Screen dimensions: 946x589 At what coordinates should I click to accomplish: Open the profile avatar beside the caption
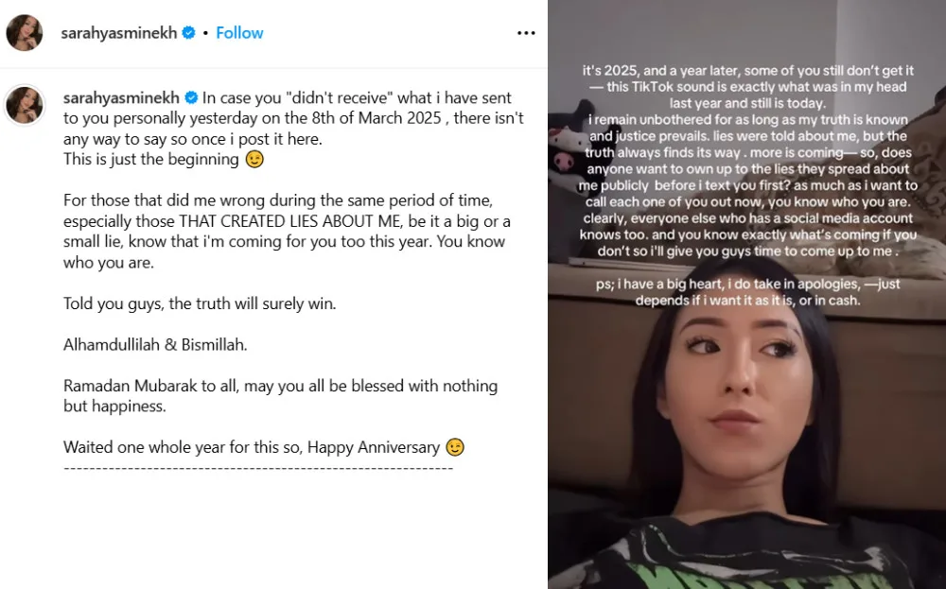tap(25, 105)
